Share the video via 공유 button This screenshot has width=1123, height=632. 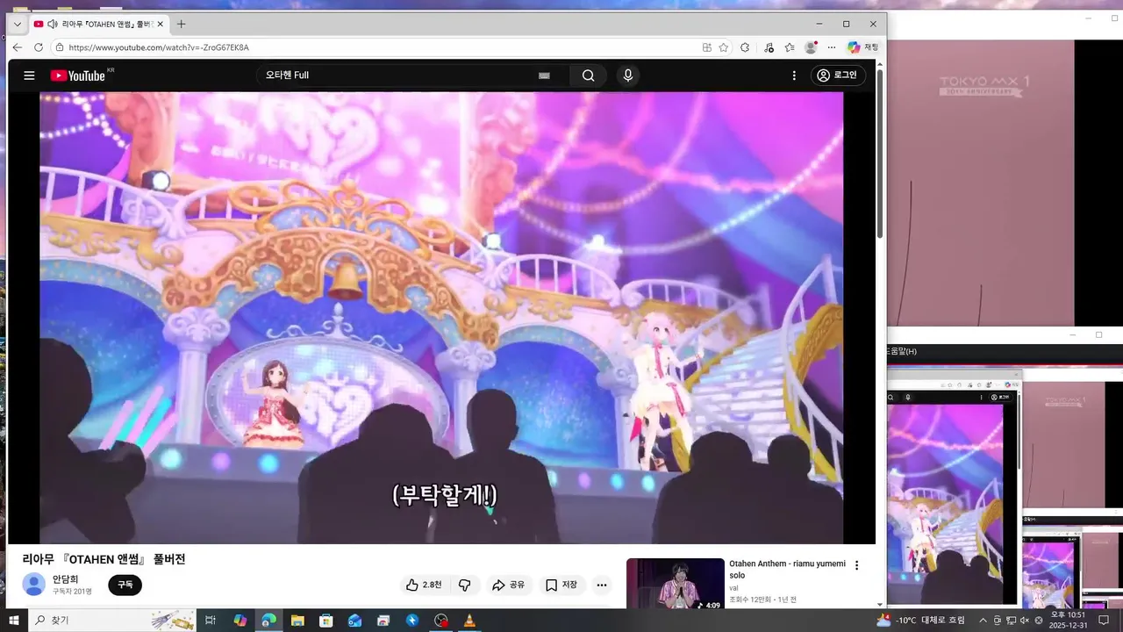[x=508, y=585]
